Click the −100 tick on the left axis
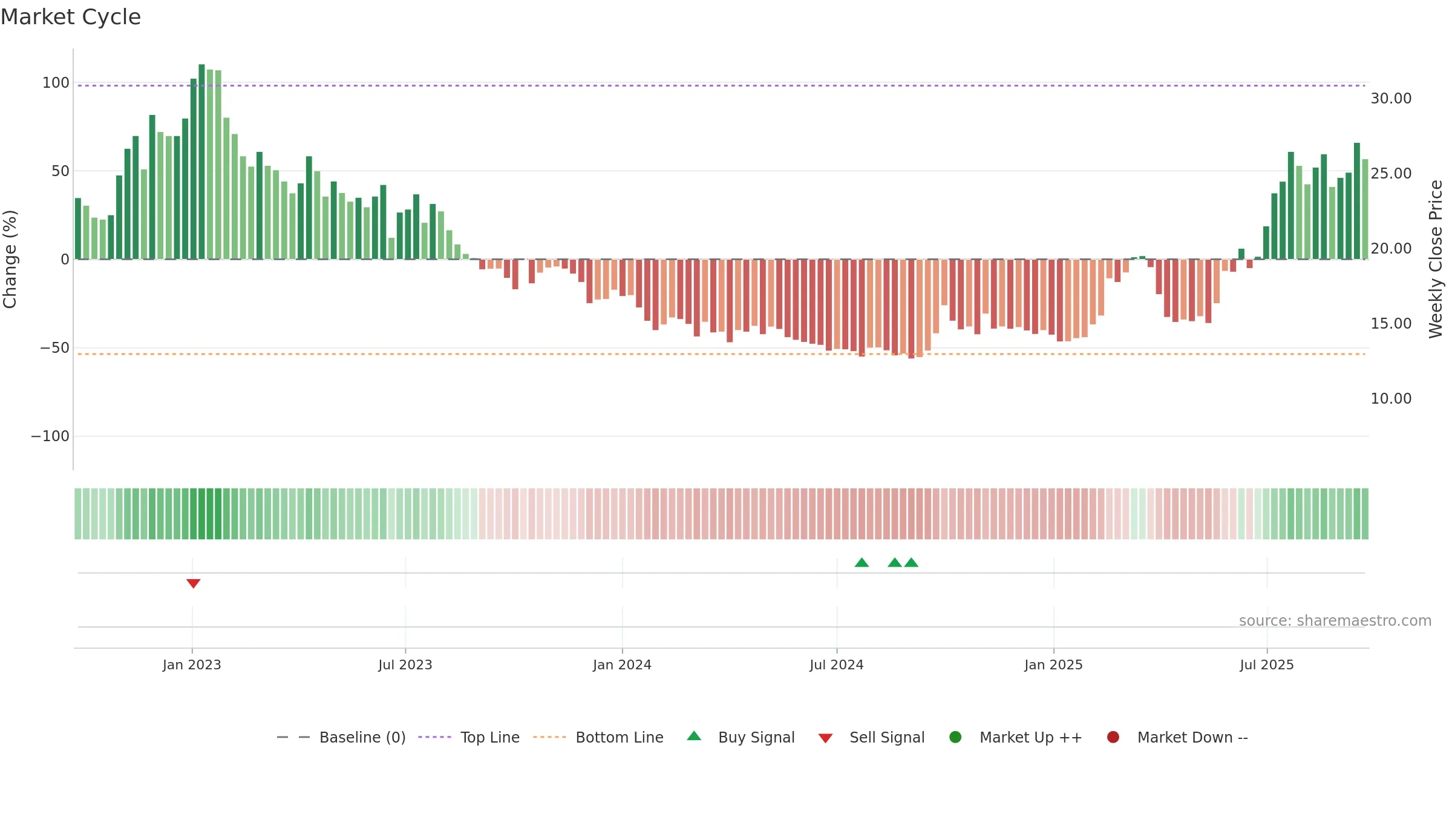Viewport: 1452px width, 817px height. (x=50, y=436)
